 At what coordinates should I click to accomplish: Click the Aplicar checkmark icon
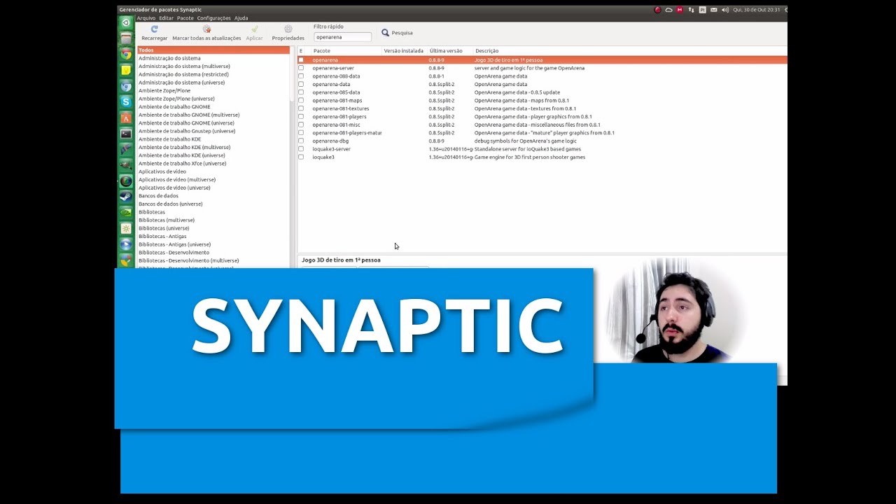point(254,29)
